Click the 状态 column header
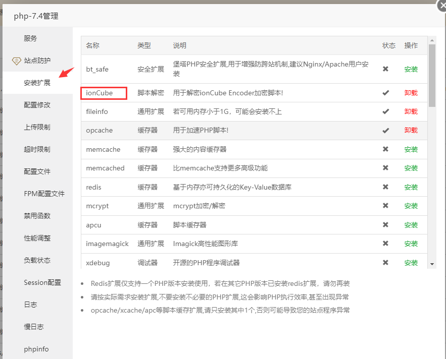The image size is (446, 359). tap(389, 45)
